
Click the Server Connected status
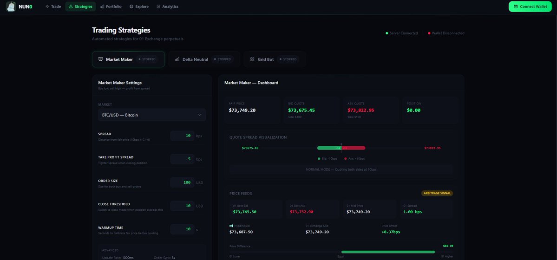coord(402,33)
